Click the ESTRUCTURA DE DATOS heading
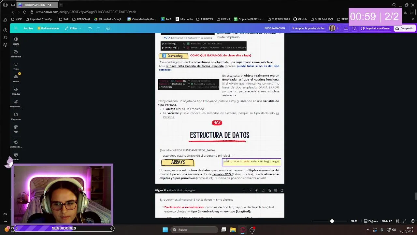Screen dimensions: 417x235 (x=220, y=135)
